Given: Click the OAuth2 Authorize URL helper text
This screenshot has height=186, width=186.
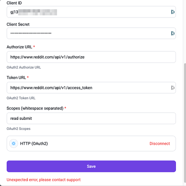Looking at the screenshot, I should [24, 67].
